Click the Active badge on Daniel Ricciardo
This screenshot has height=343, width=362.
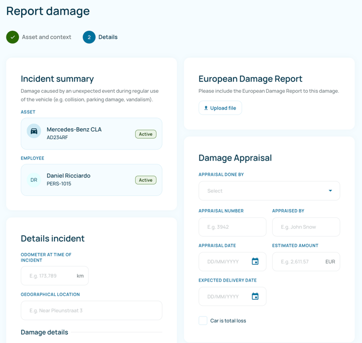pos(146,180)
